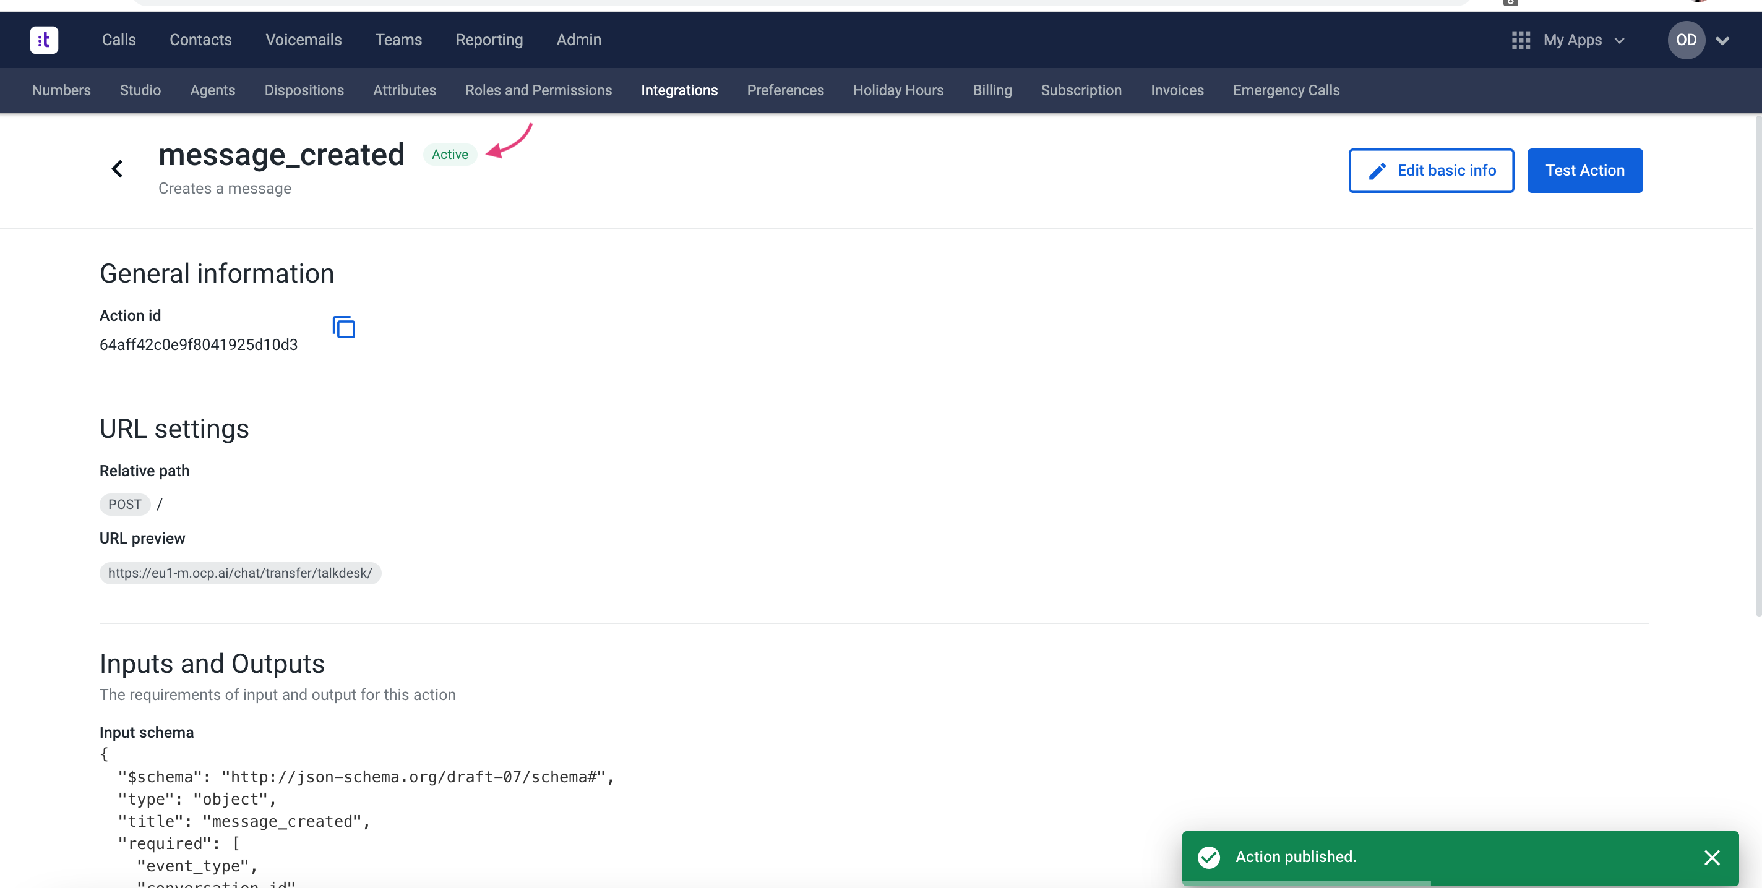Dismiss the Action published notification
Image resolution: width=1762 pixels, height=888 pixels.
1711,857
